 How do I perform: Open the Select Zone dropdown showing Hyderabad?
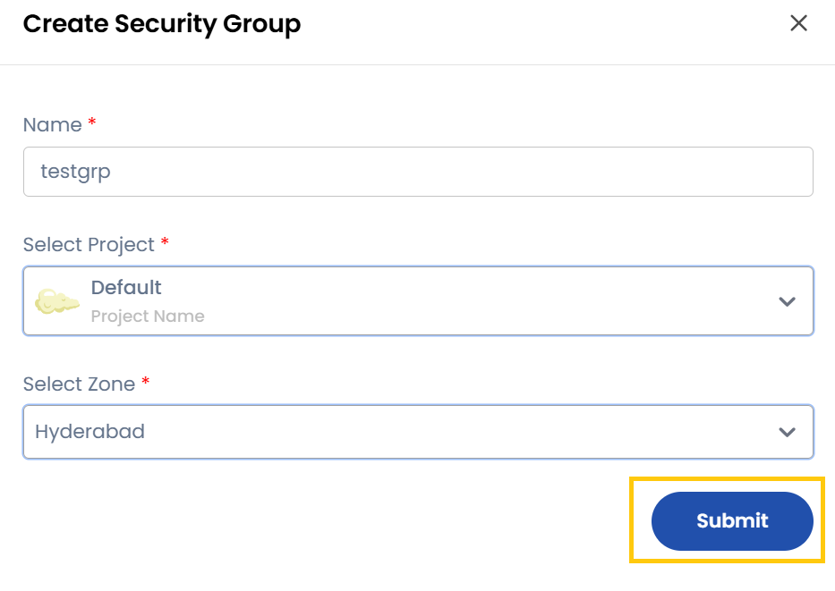418,431
